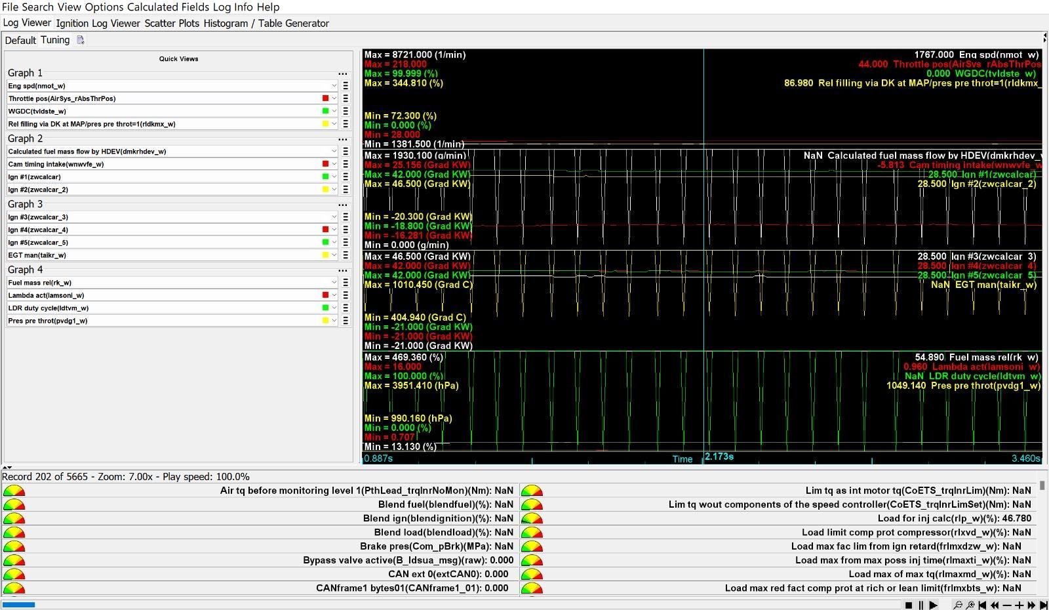Click the 2.173s time cursor label
The width and height of the screenshot is (1049, 610).
tap(719, 457)
